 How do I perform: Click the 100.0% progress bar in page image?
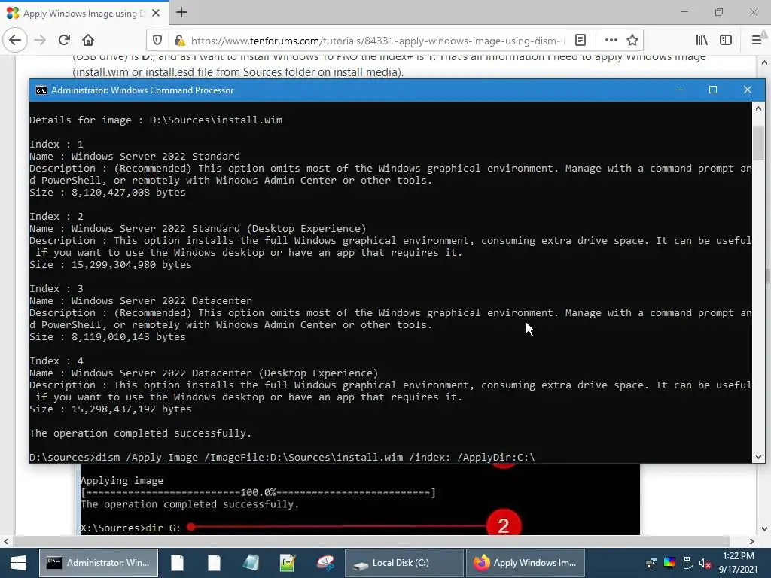258,492
